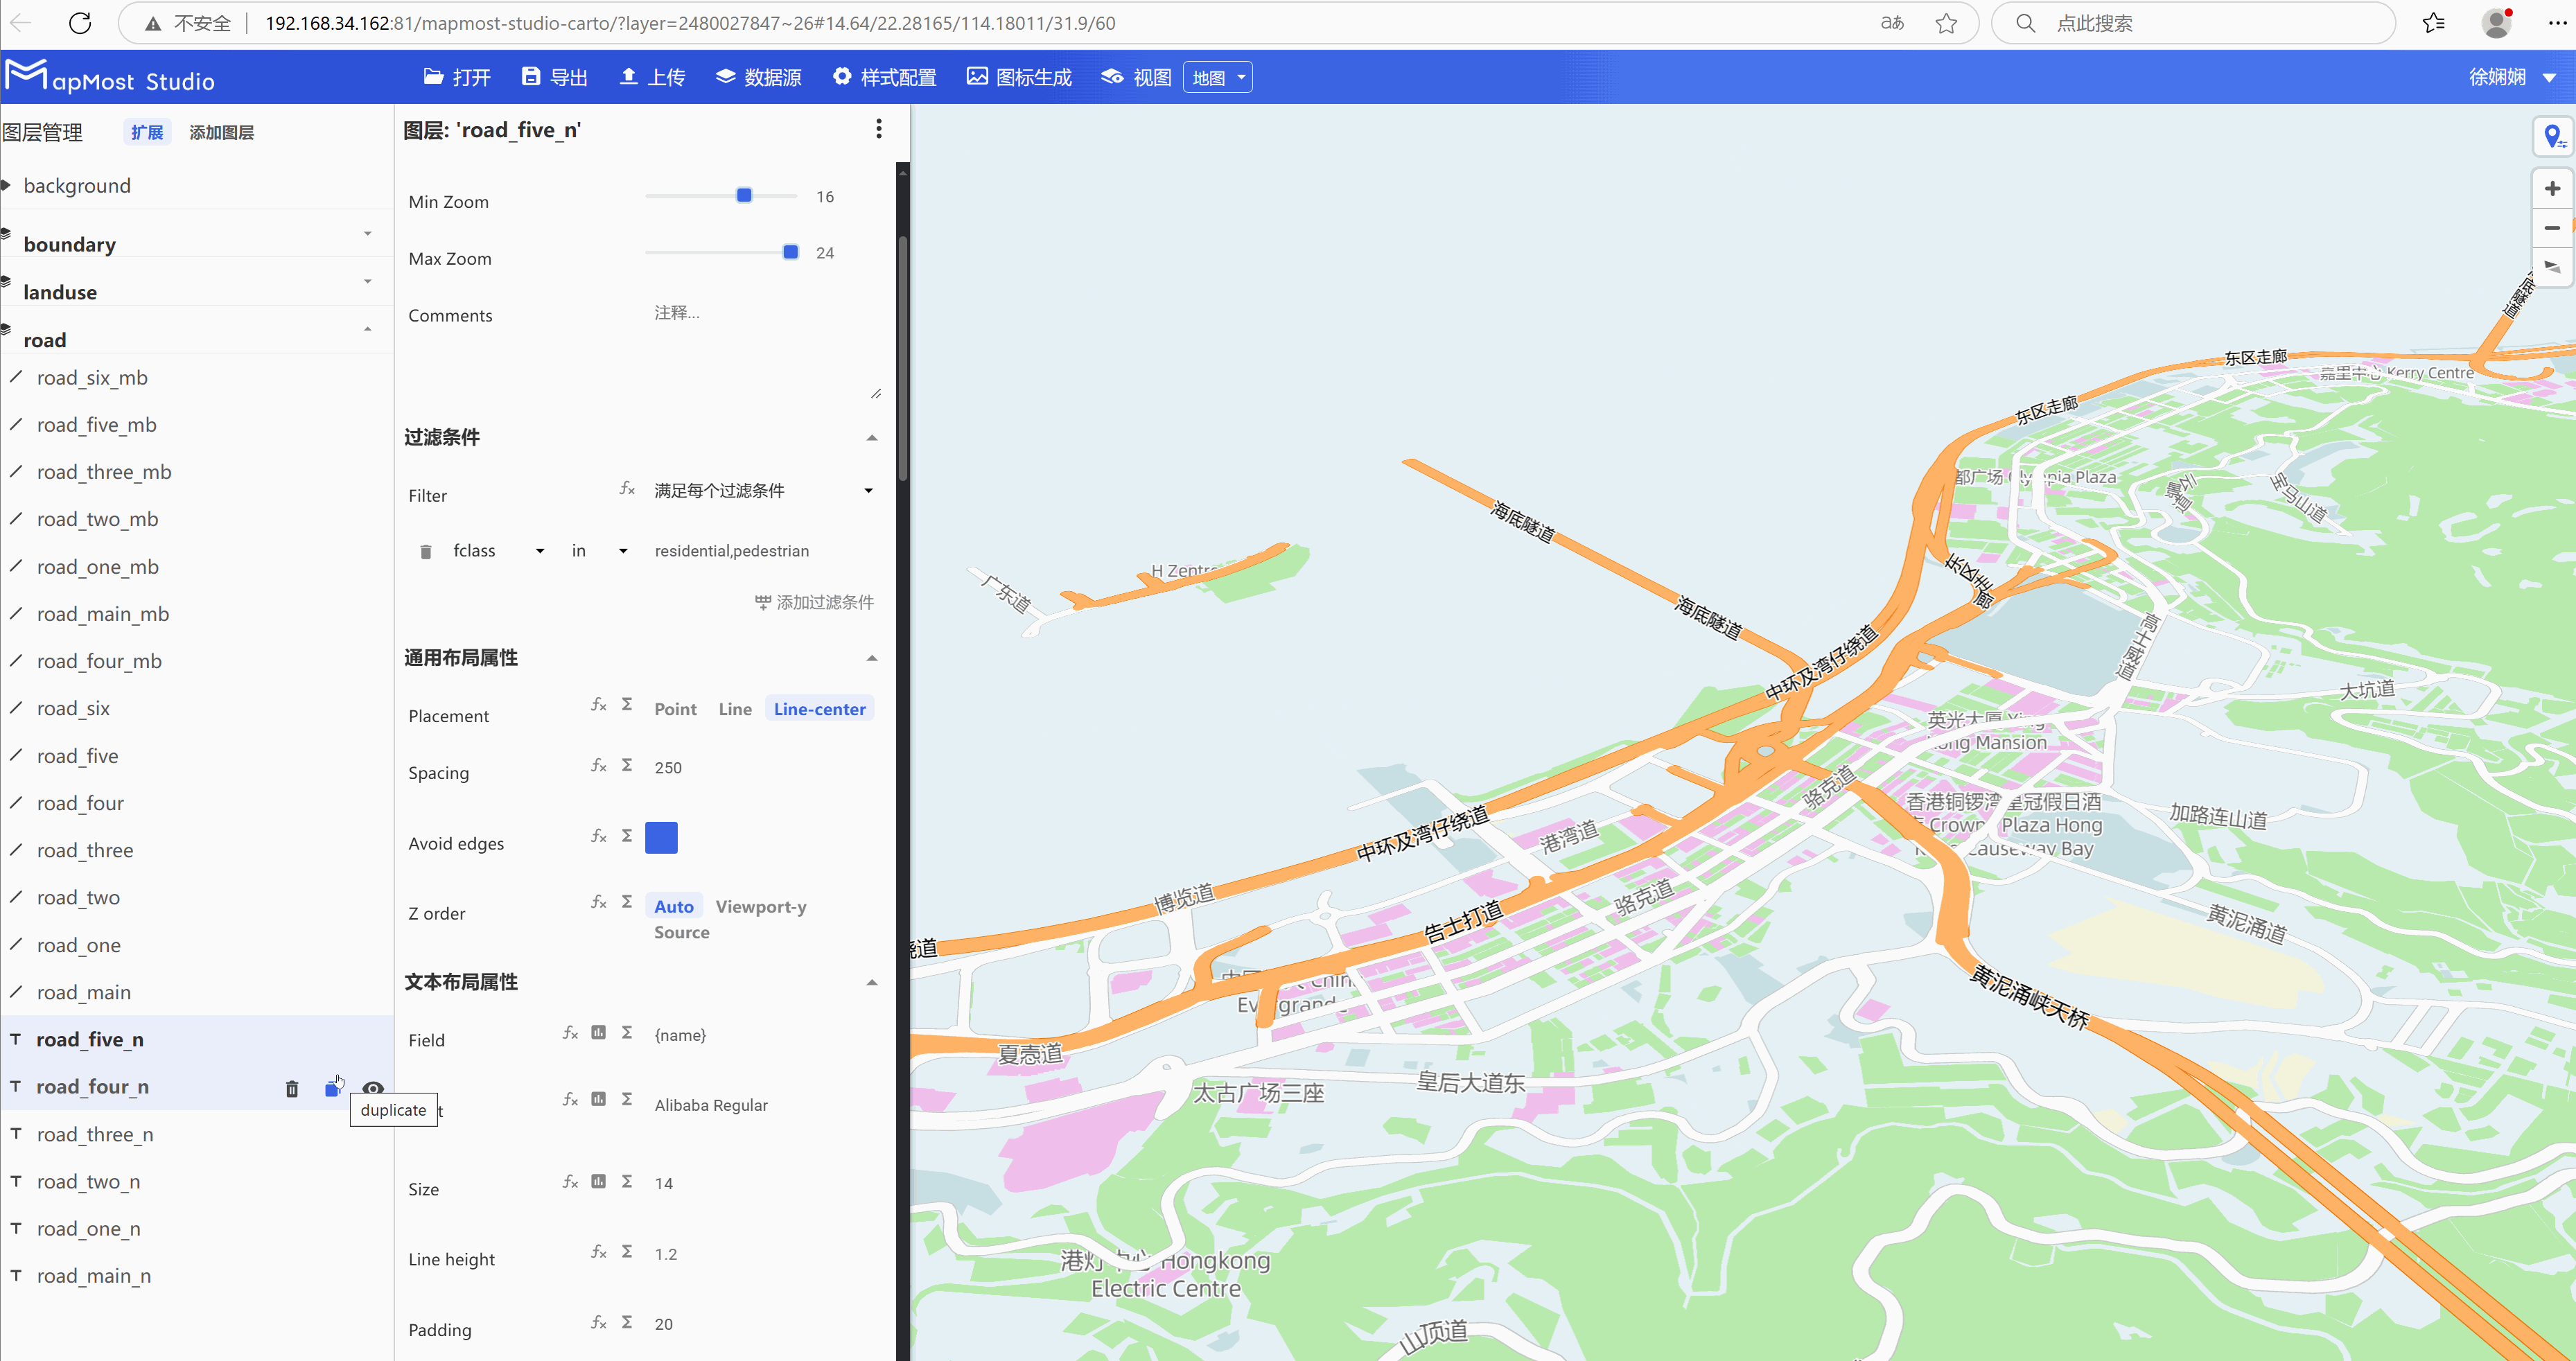
Task: Select the 添加图层 add layer tab
Action: (x=222, y=131)
